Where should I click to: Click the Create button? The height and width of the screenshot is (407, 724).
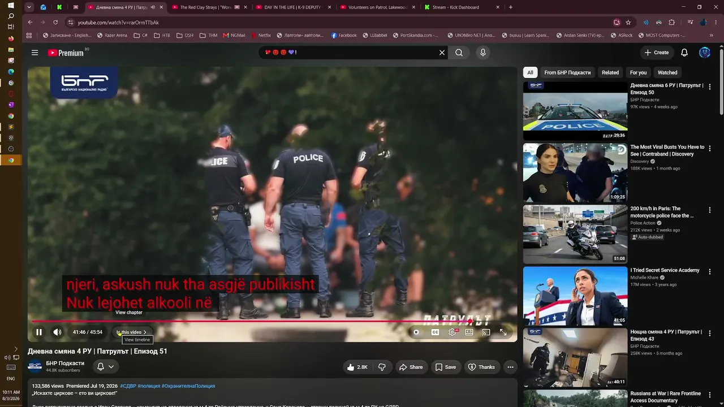click(x=657, y=53)
